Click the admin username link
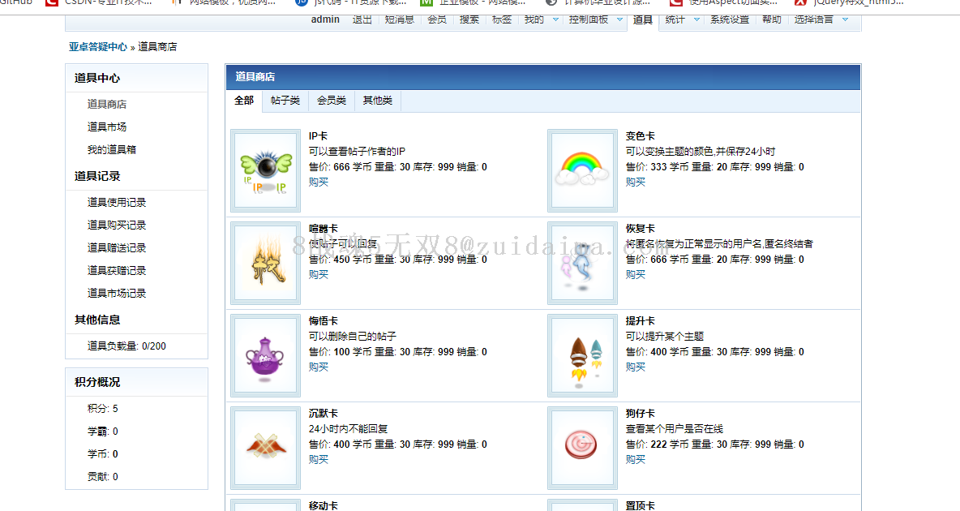Screen dimensions: 960x511 325,19
